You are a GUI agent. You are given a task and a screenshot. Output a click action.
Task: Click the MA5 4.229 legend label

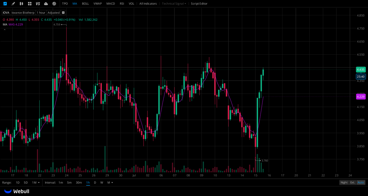(16, 24)
